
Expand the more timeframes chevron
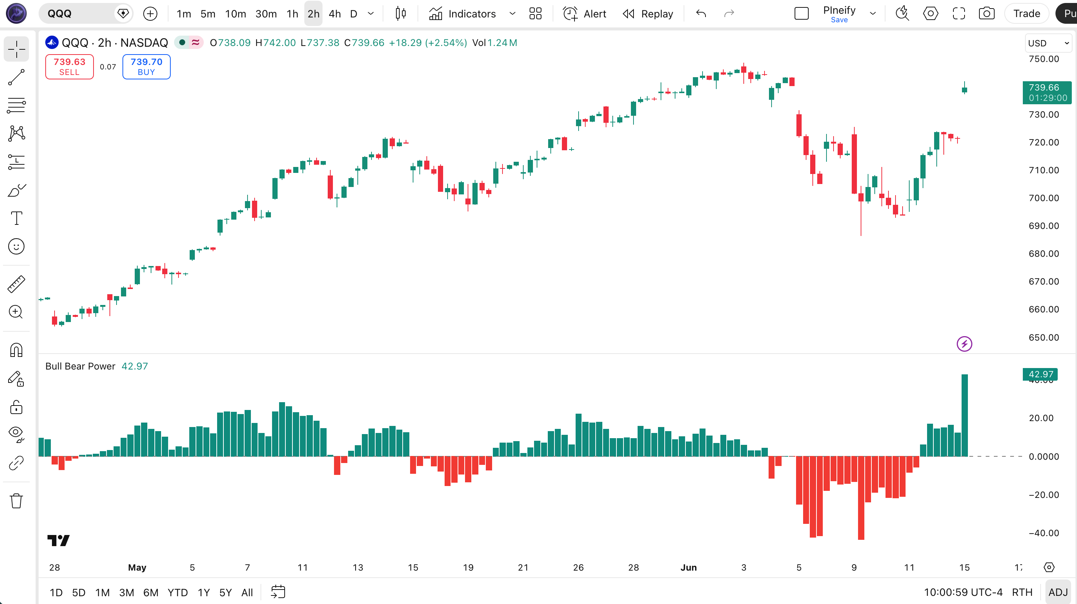coord(370,14)
